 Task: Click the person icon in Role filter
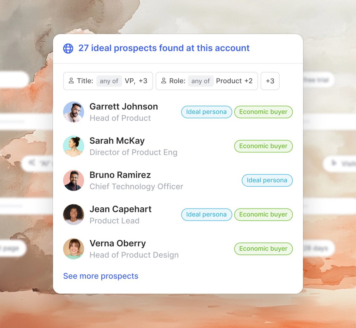pyautogui.click(x=164, y=81)
